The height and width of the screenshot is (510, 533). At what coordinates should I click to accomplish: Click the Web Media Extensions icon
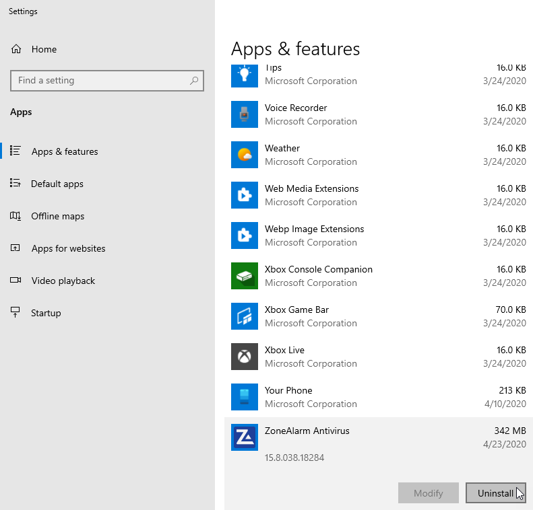[245, 195]
